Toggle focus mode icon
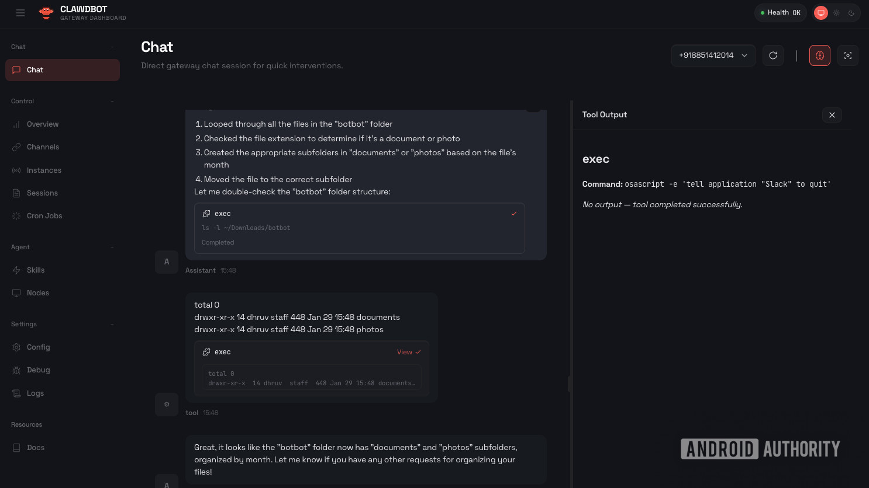869x488 pixels. [x=848, y=55]
